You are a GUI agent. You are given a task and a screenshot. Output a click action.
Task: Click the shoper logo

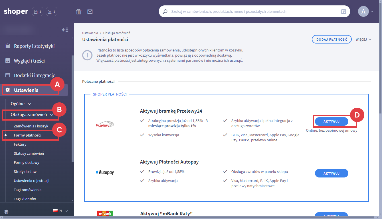coord(16,12)
